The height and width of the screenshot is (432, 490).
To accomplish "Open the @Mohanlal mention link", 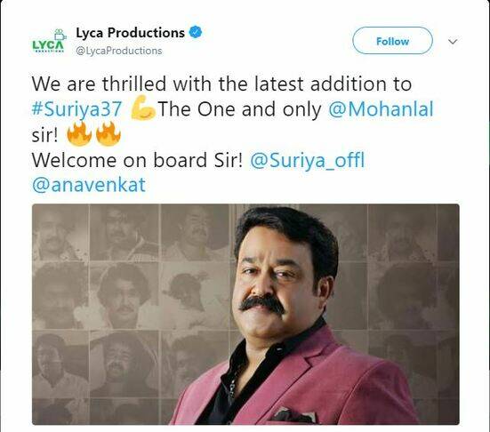I will click(381, 109).
